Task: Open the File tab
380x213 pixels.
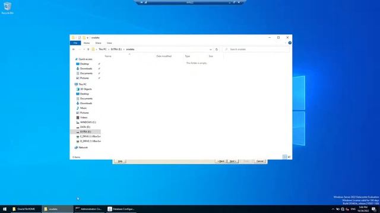Action: tap(75, 43)
